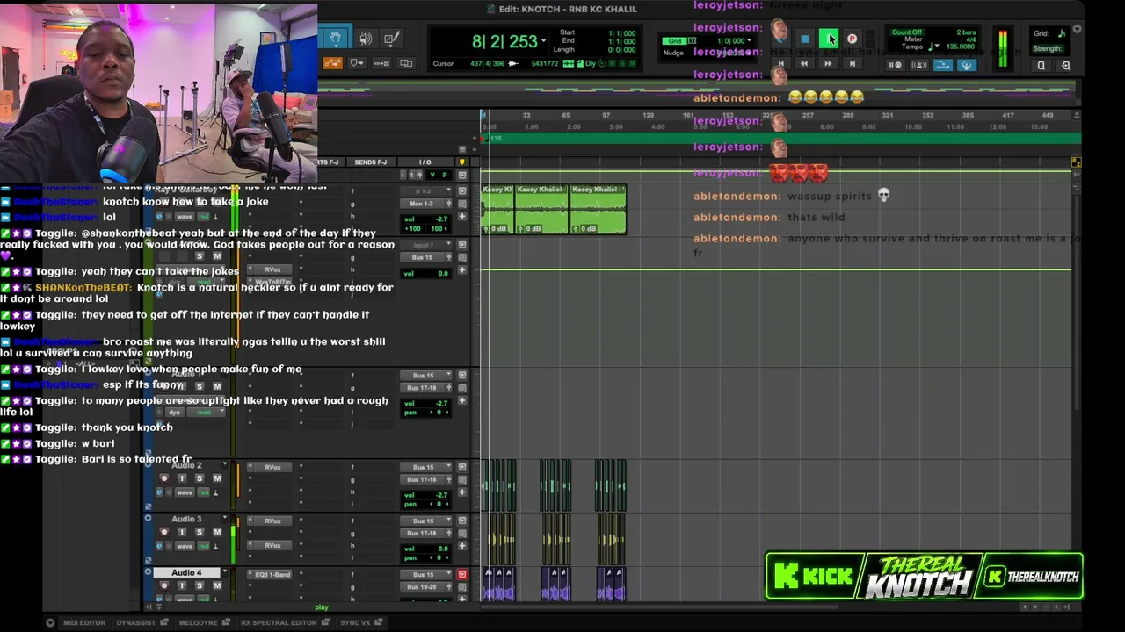Toggle the green Grid mode button

tap(675, 40)
